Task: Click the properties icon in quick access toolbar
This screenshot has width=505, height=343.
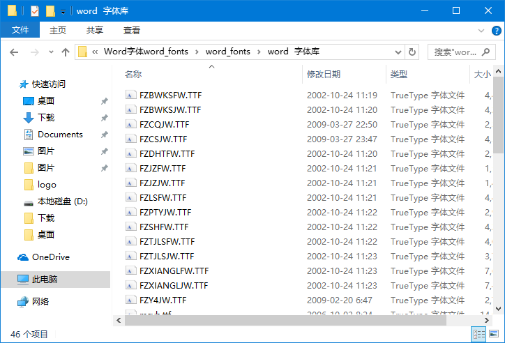Action: pos(35,11)
